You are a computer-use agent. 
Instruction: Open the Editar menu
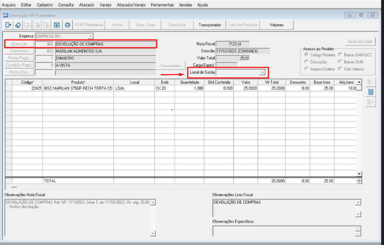click(26, 5)
